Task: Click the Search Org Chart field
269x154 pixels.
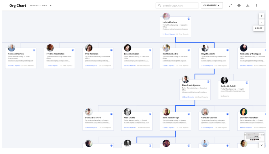Action: [177, 5]
